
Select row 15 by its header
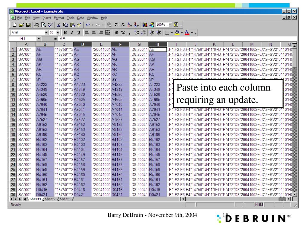point(13,119)
